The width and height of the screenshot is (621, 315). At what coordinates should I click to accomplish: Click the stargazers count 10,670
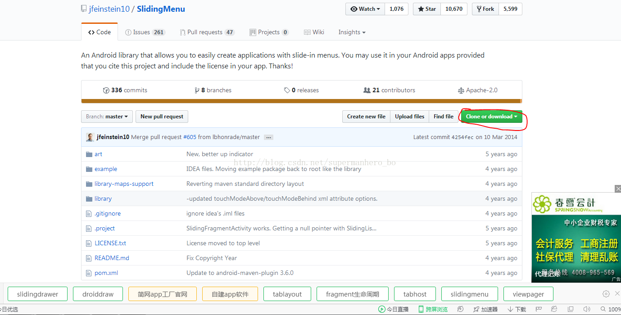click(454, 9)
